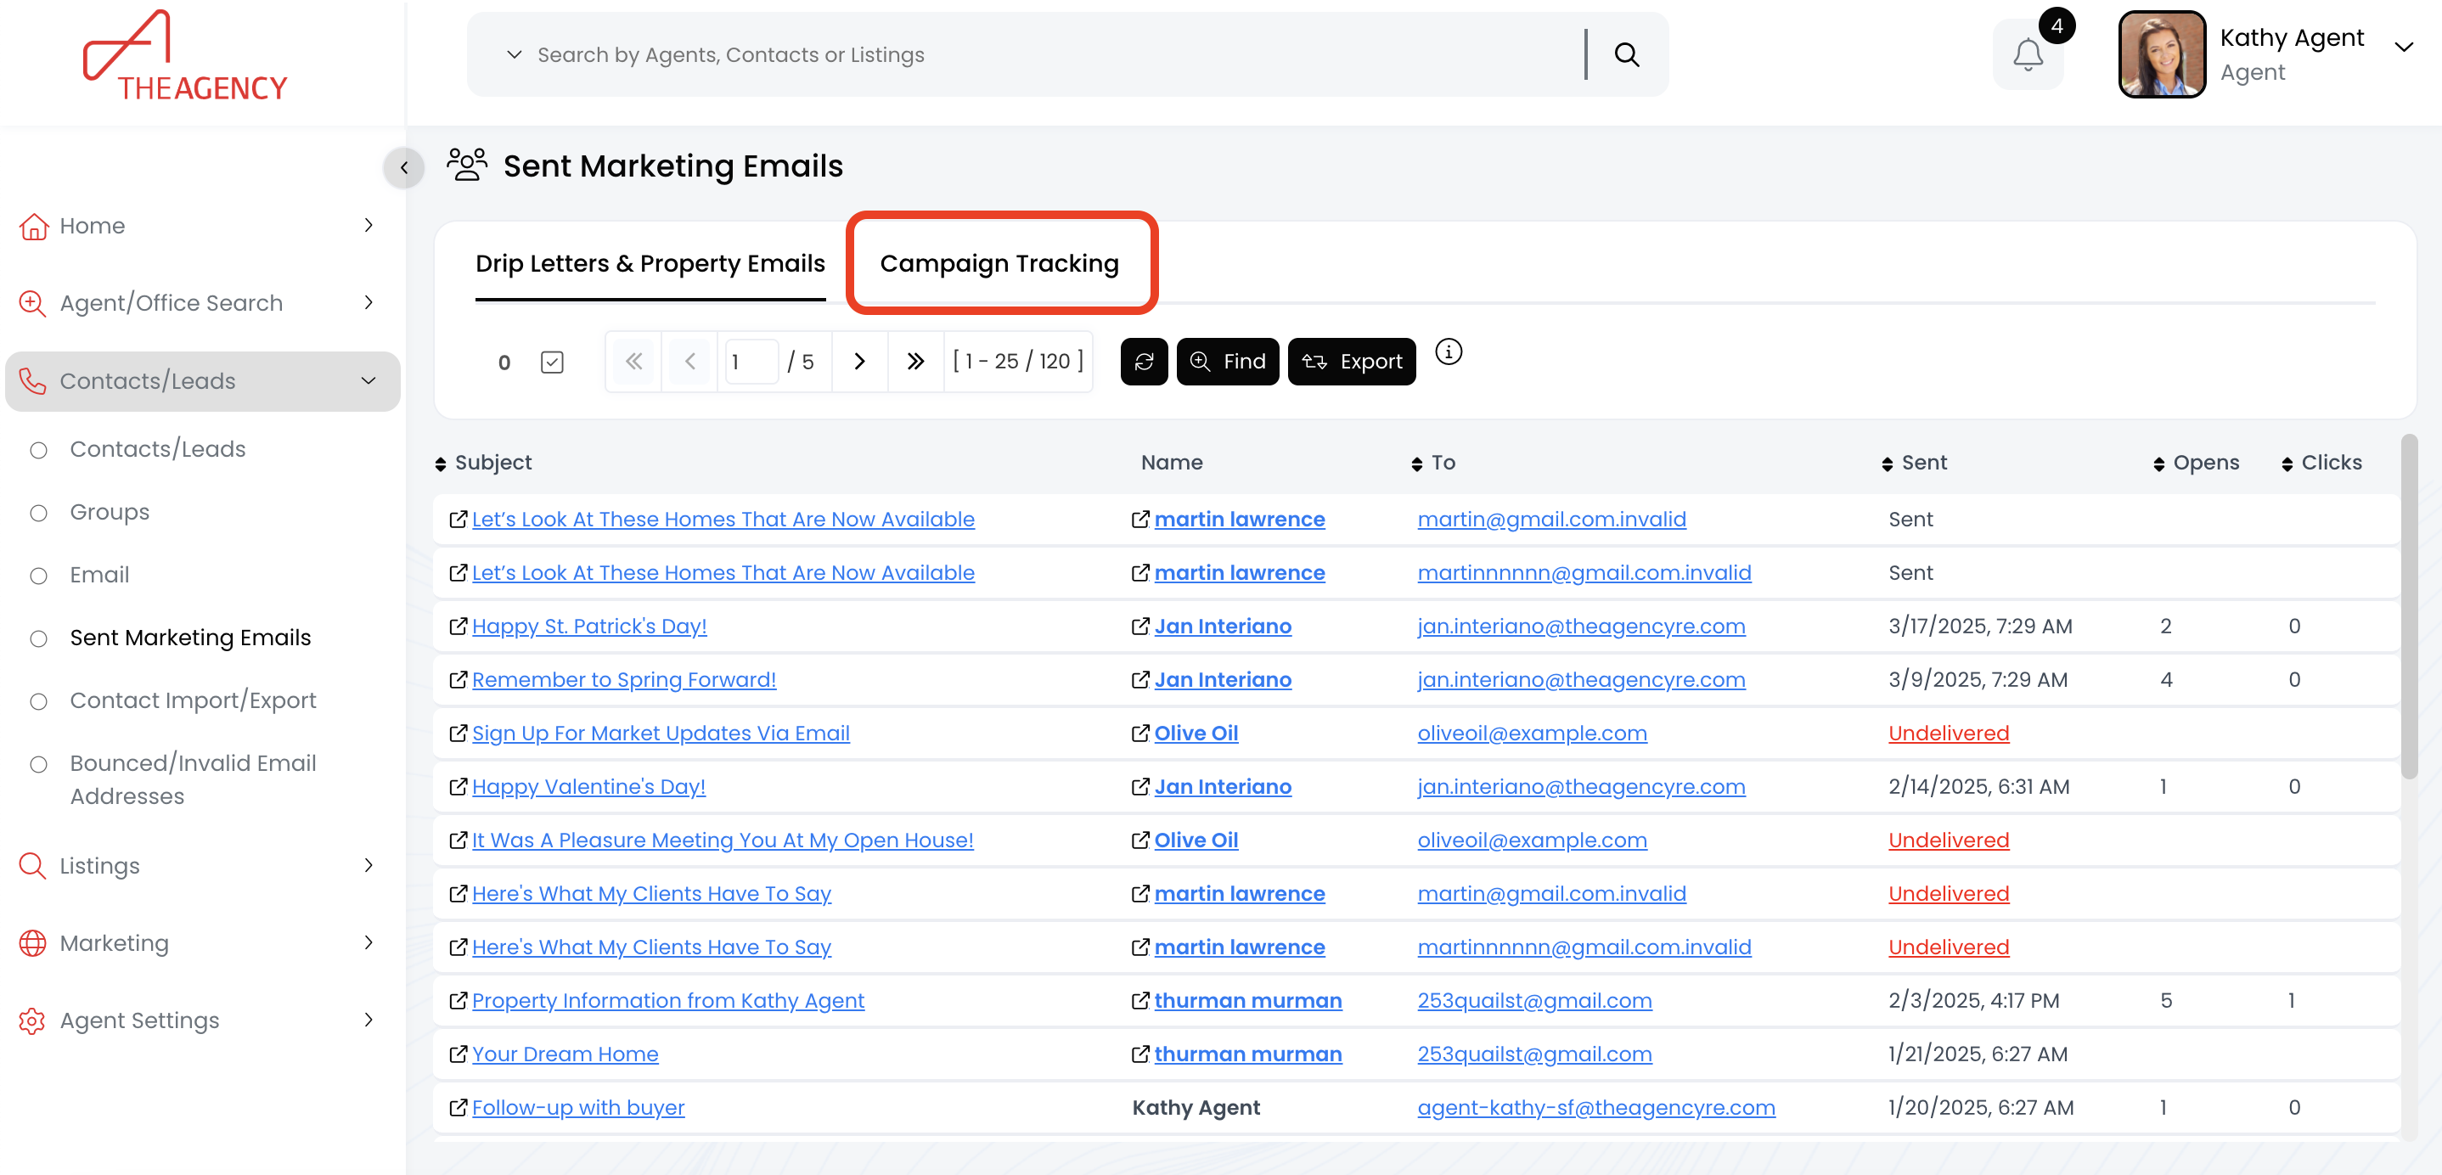Collapse sidebar with the left chevron button
This screenshot has width=2442, height=1175.
tap(404, 169)
